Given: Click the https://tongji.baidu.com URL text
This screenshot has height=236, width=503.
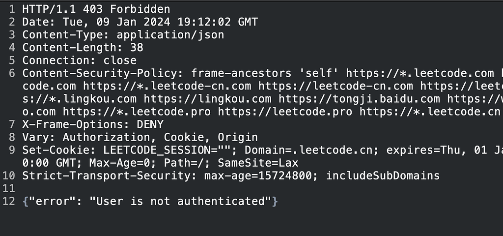Looking at the screenshot, I should [359, 99].
